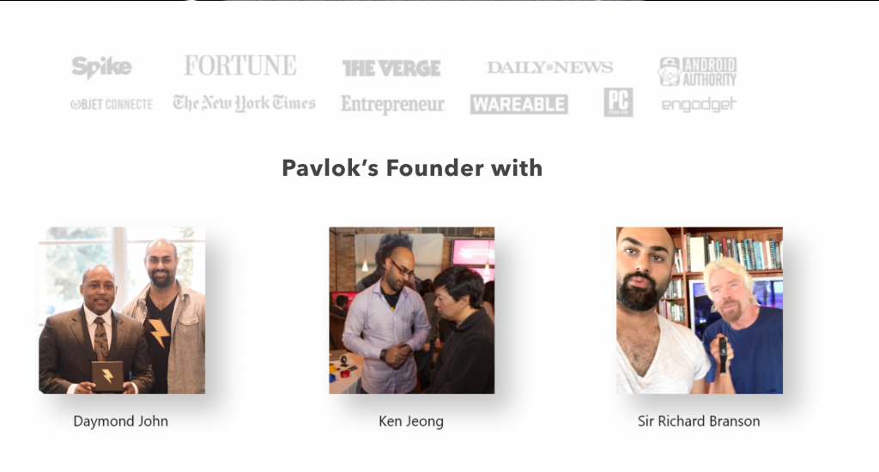Select The New York Times logo
This screenshot has width=879, height=472.
point(244,103)
